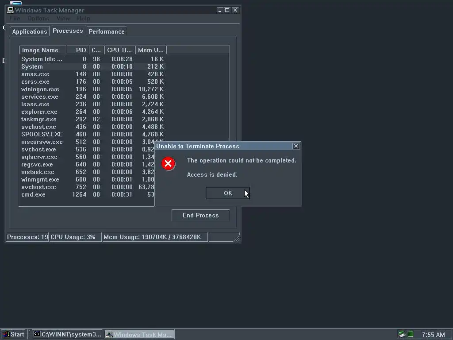Image resolution: width=453 pixels, height=340 pixels.
Task: Click the 10,272 K memory value
Action: [x=151, y=89]
